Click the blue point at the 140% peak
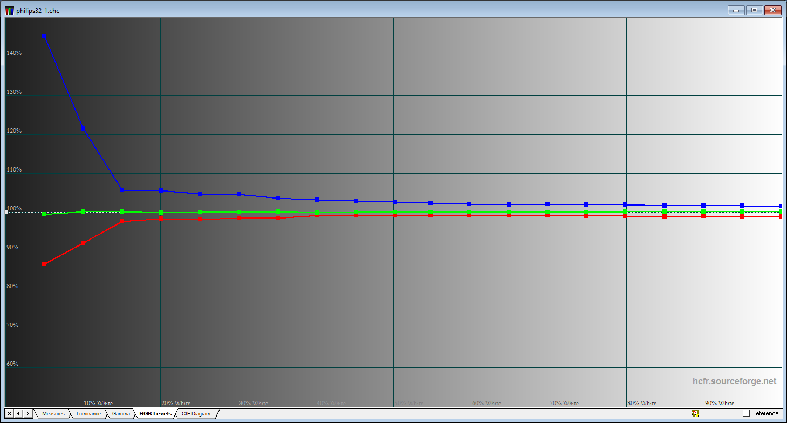Image resolution: width=787 pixels, height=423 pixels. [44, 36]
